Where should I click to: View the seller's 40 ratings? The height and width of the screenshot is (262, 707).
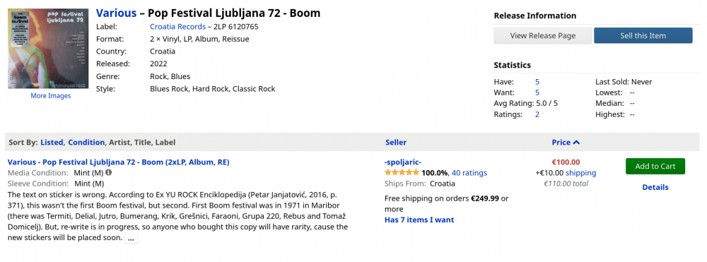[469, 173]
